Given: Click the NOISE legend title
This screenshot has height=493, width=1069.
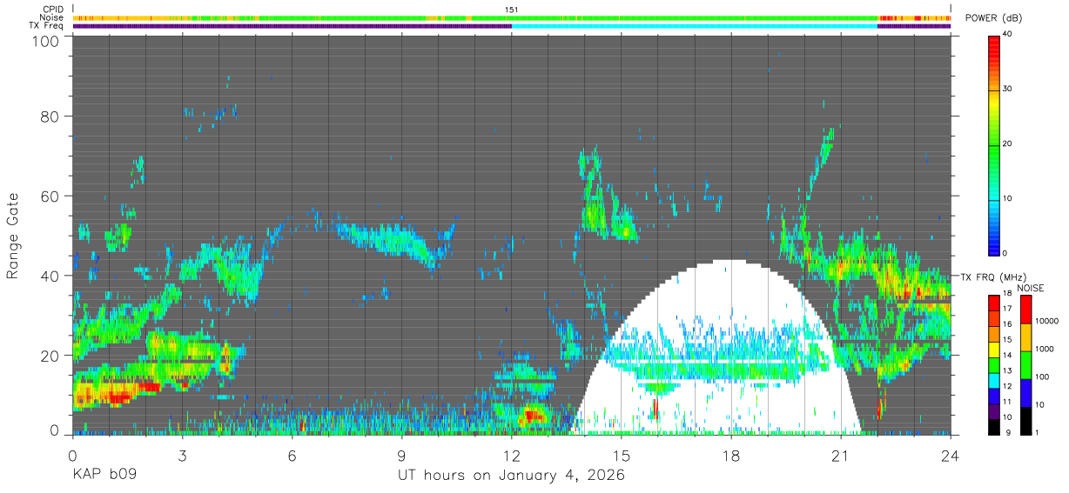Looking at the screenshot, I should coord(1030,288).
